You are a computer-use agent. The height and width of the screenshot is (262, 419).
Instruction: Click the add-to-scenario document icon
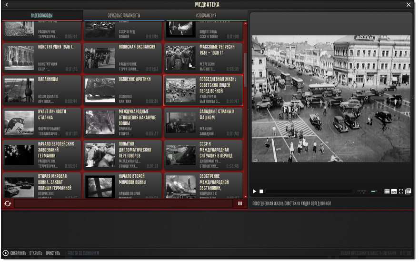pyautogui.click(x=408, y=191)
